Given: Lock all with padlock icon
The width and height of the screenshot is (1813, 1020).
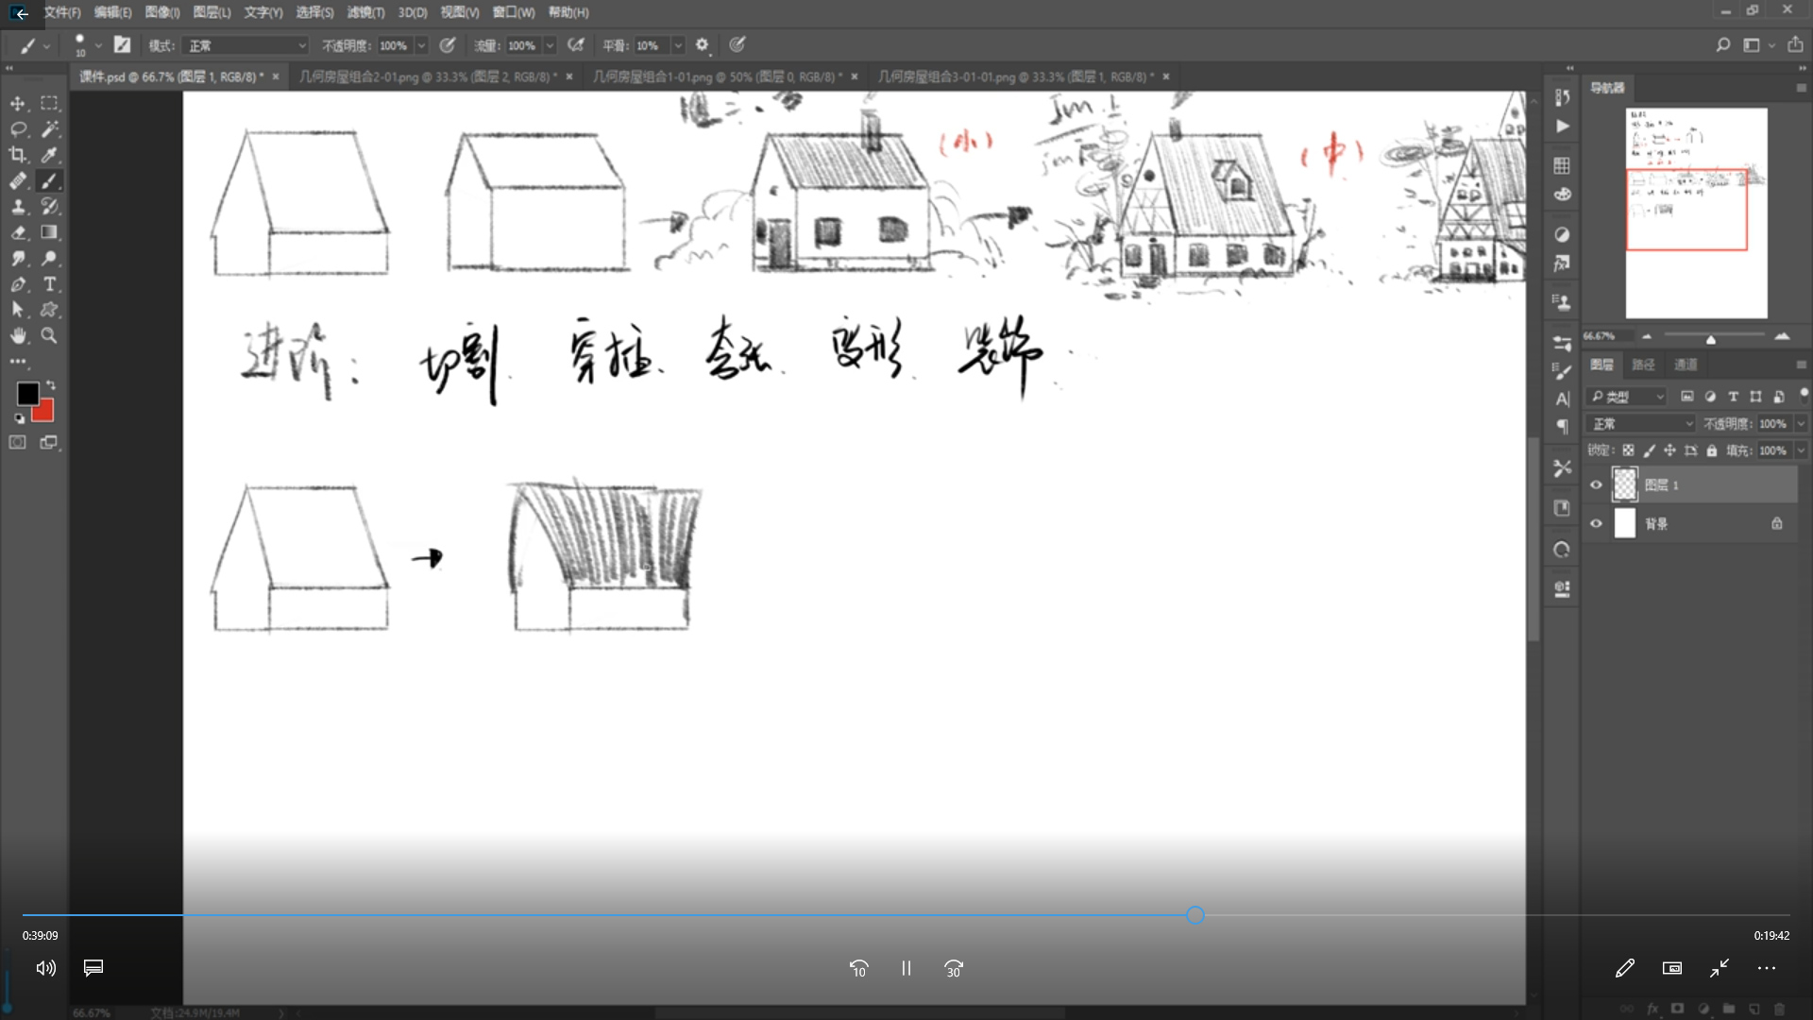Looking at the screenshot, I should click(x=1711, y=450).
